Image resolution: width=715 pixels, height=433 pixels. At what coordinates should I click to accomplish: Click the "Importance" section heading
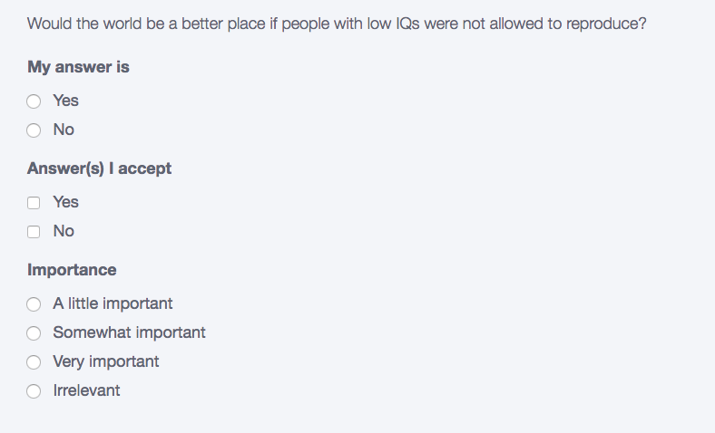click(x=72, y=270)
